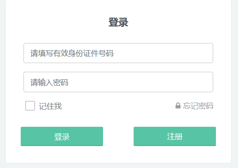Focus the 请填写有效身份证件号码 input field
The image size is (238, 168).
click(118, 53)
